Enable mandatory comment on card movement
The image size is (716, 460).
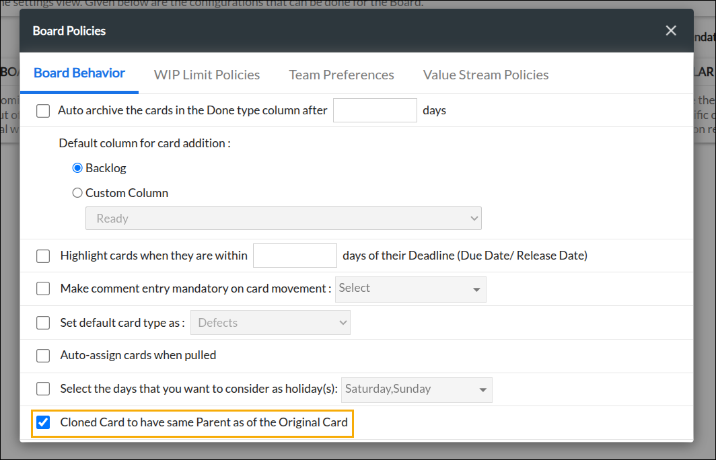(x=43, y=289)
